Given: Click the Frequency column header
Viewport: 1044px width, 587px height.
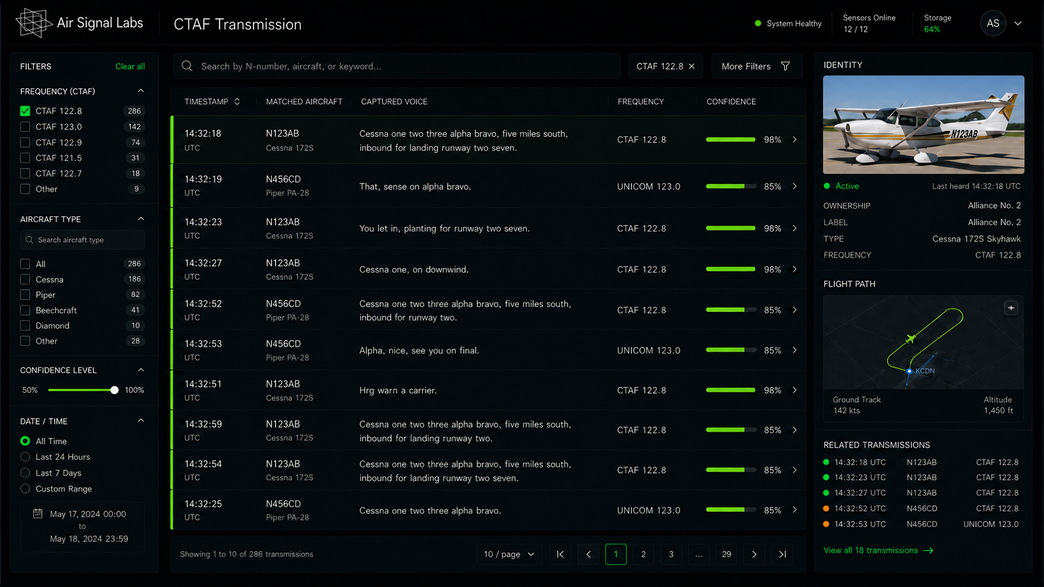Looking at the screenshot, I should pos(641,102).
